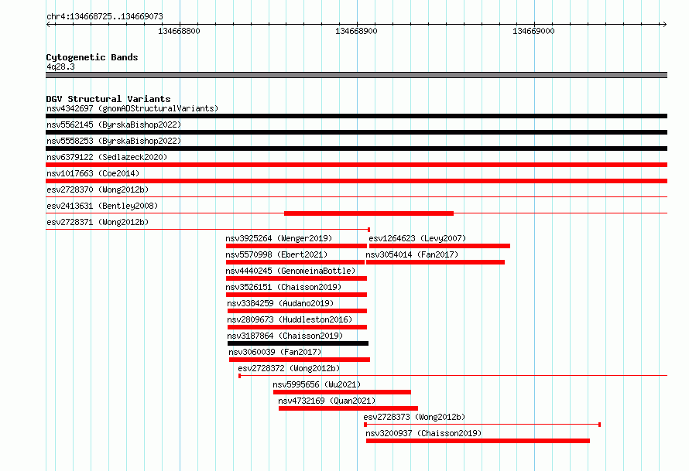
Task: Select the esv1264623 Levy2007 label
Action: pos(417,238)
